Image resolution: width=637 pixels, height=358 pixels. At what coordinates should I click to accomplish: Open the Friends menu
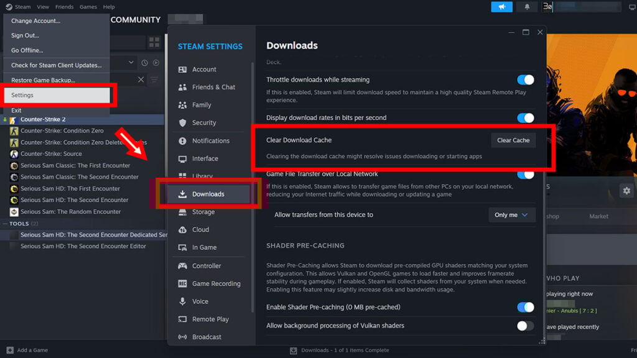tap(64, 7)
